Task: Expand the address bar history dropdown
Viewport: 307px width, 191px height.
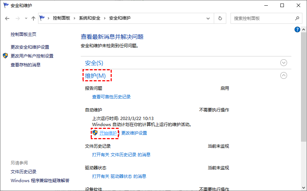Action: (x=208, y=18)
